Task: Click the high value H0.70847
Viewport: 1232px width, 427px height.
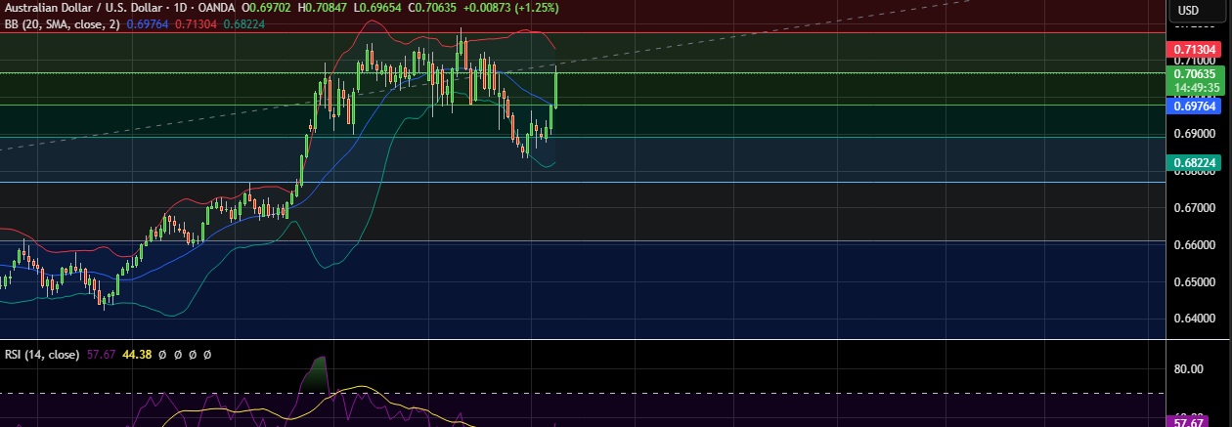Action: (x=323, y=9)
